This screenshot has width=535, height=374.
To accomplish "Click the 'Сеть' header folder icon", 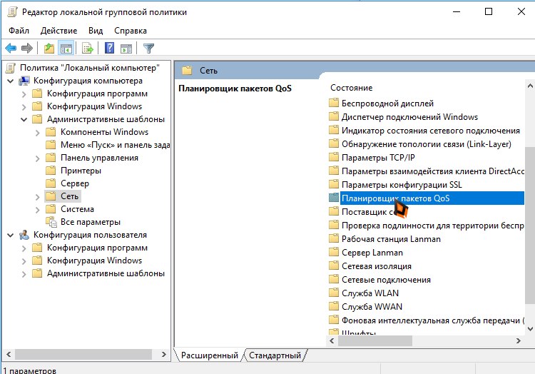I will pyautogui.click(x=187, y=71).
